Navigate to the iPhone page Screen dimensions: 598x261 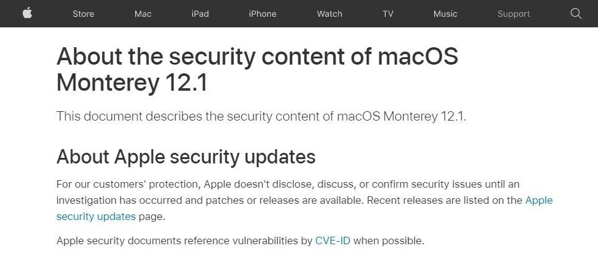pyautogui.click(x=262, y=14)
